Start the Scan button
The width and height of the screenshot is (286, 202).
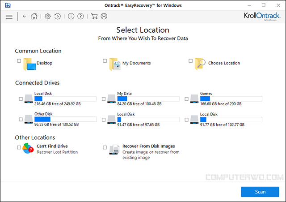260,192
